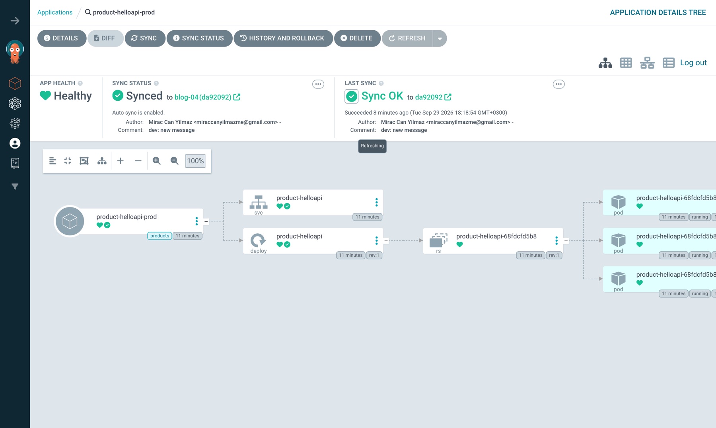Collapse children of product-helloapi-prod node
The width and height of the screenshot is (716, 428).
click(206, 221)
